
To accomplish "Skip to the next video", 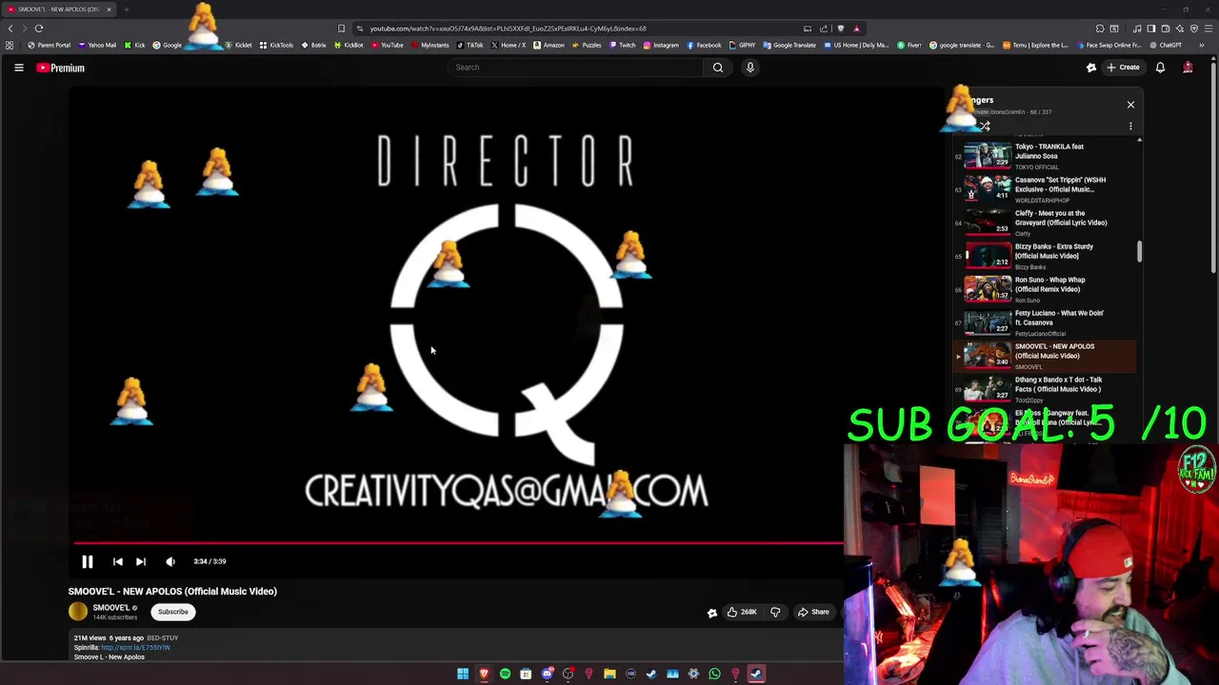I will (140, 561).
